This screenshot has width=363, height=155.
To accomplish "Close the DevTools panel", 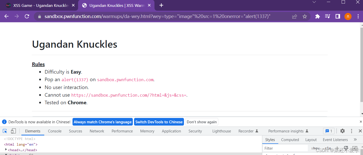I will point(360,131).
